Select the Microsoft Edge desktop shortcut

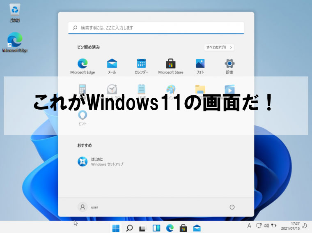coord(15,42)
